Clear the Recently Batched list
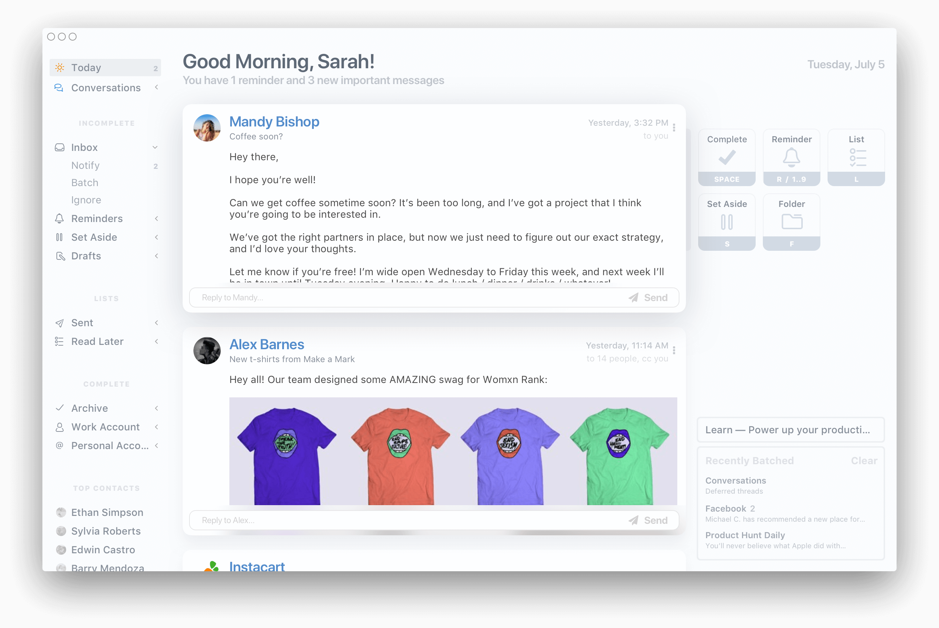 864,461
